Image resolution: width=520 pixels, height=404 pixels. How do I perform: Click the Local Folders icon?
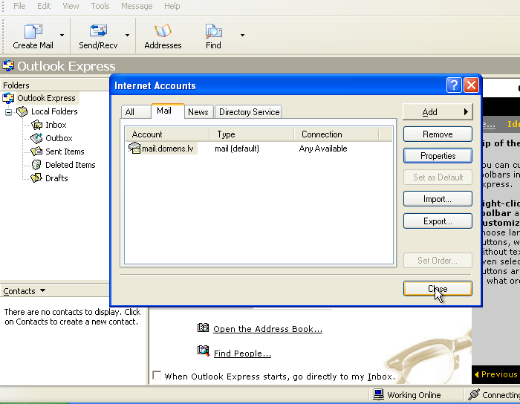click(x=22, y=111)
